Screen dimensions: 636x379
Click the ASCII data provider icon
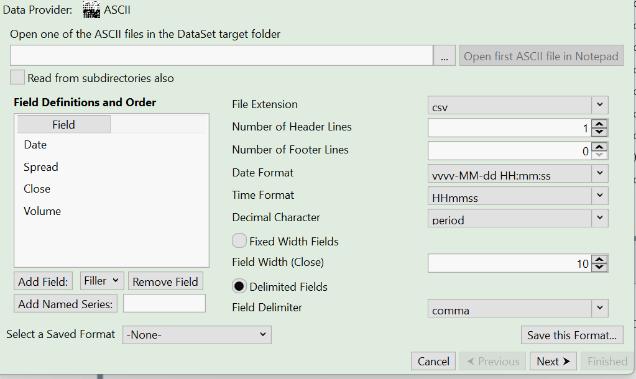coord(91,10)
